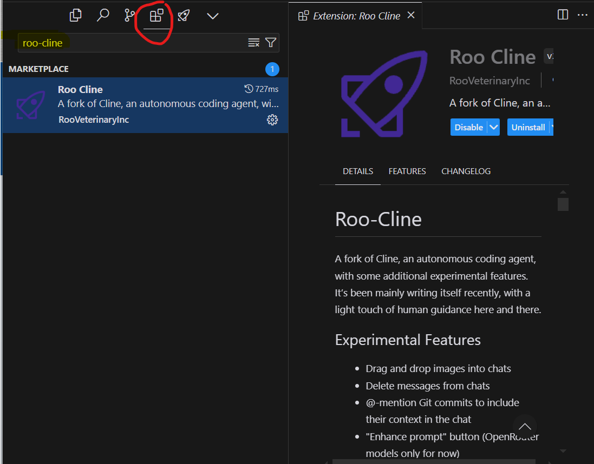Click the RooVeterinaryInc publisher link

point(489,81)
